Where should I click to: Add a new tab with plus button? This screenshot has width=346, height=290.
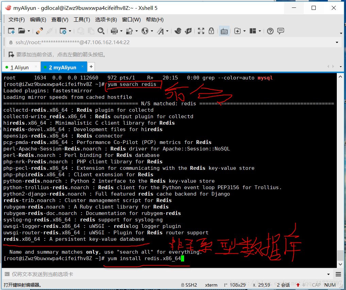pos(91,67)
